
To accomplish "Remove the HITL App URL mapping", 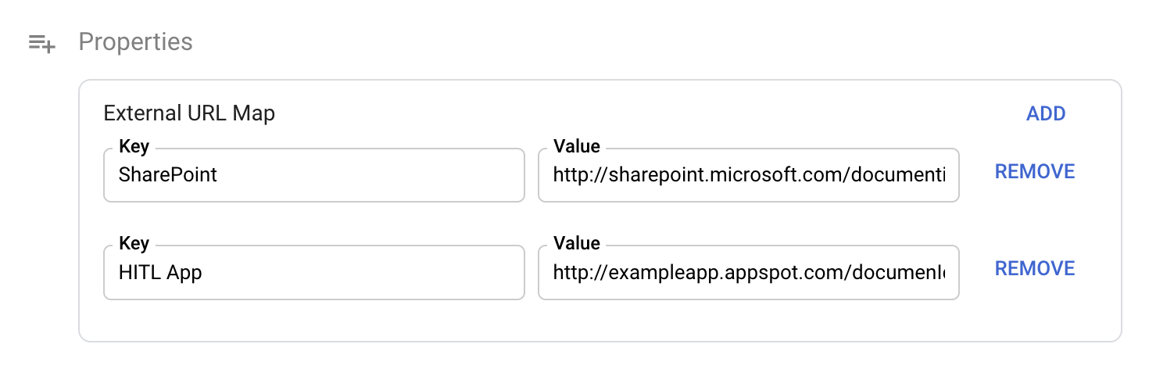I will pyautogui.click(x=1034, y=269).
